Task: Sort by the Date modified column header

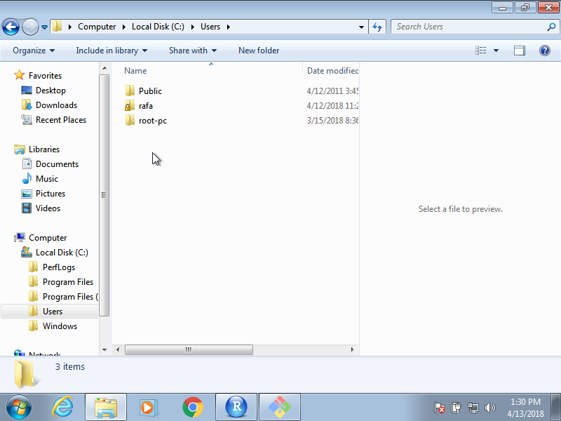Action: click(x=332, y=71)
